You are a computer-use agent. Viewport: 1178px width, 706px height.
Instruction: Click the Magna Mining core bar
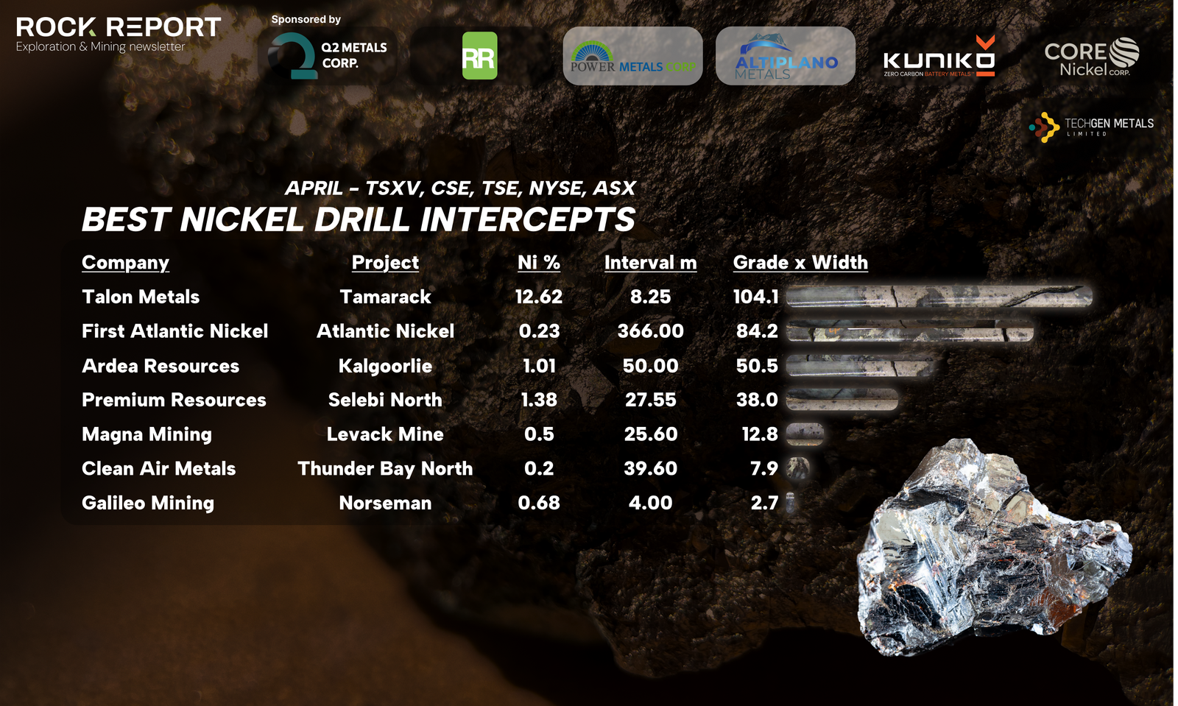pyautogui.click(x=805, y=434)
